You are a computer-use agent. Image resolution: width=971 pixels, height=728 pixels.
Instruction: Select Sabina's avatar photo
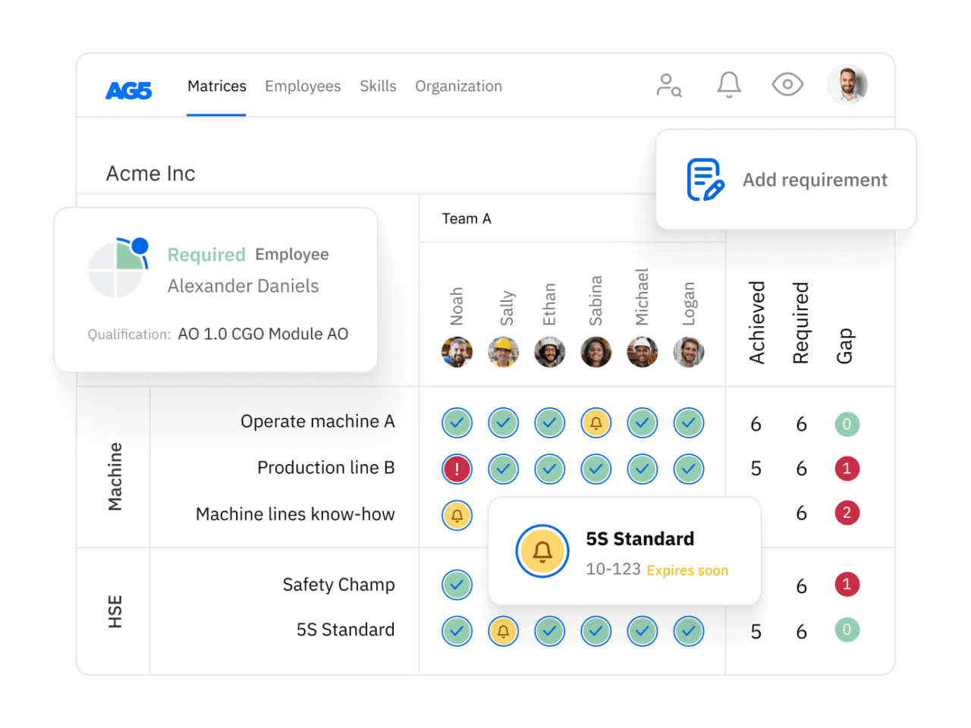pos(596,353)
